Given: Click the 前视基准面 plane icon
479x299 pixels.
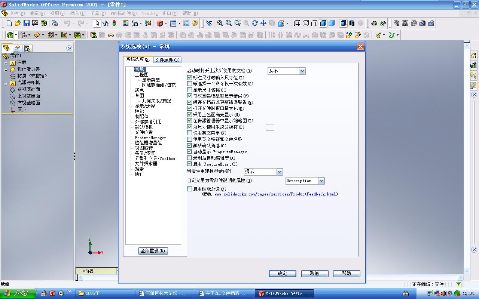Looking at the screenshot, I should [x=13, y=89].
